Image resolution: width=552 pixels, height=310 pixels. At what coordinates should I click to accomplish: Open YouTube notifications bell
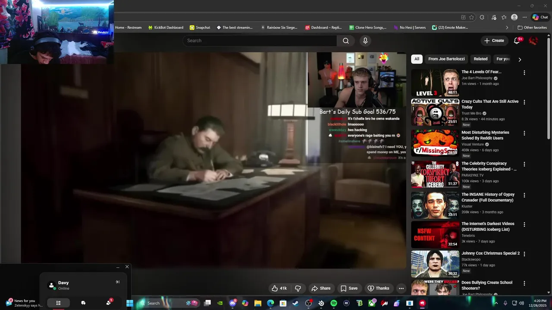[x=517, y=40]
